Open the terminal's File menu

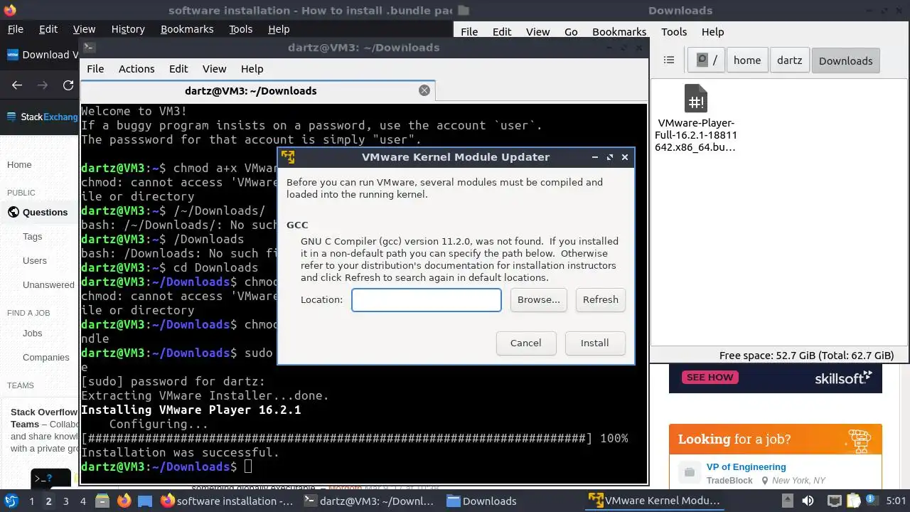(x=95, y=69)
